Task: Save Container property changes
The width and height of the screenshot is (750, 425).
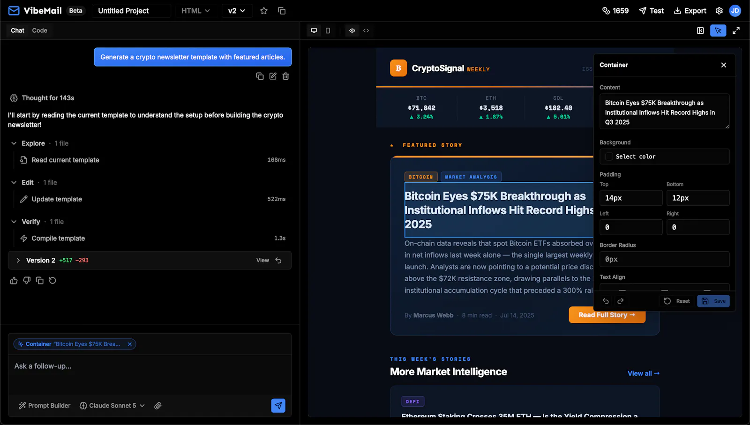Action: tap(713, 301)
